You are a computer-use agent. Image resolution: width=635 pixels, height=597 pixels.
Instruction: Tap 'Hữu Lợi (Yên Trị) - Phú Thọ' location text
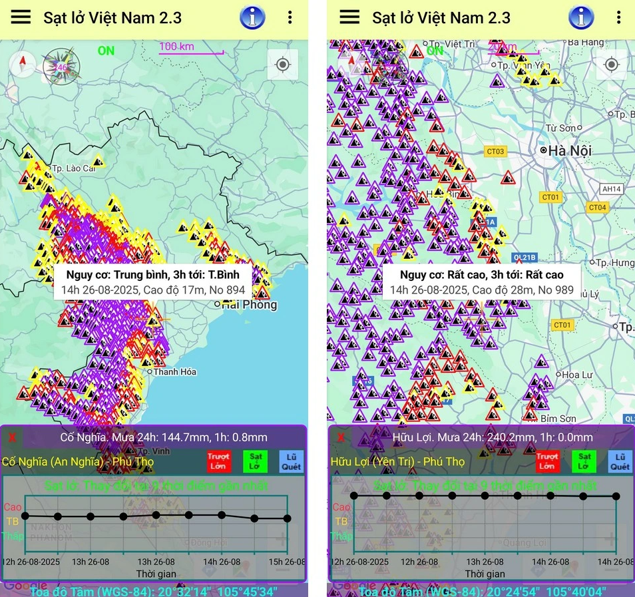[x=397, y=462]
